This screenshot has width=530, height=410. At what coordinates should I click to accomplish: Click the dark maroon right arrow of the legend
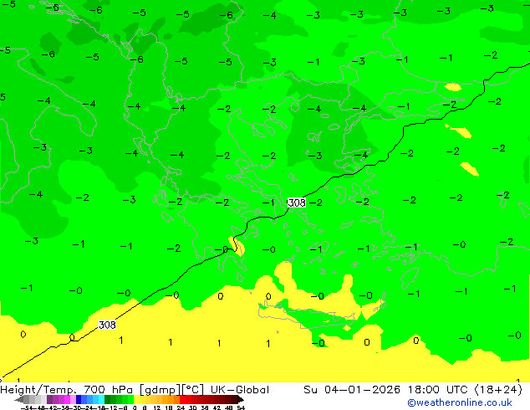pyautogui.click(x=241, y=400)
